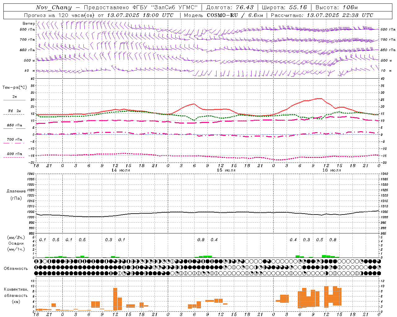Screen dimensions: 397x317
Task: Click the Осадки panel label
Action: [x=16, y=243]
